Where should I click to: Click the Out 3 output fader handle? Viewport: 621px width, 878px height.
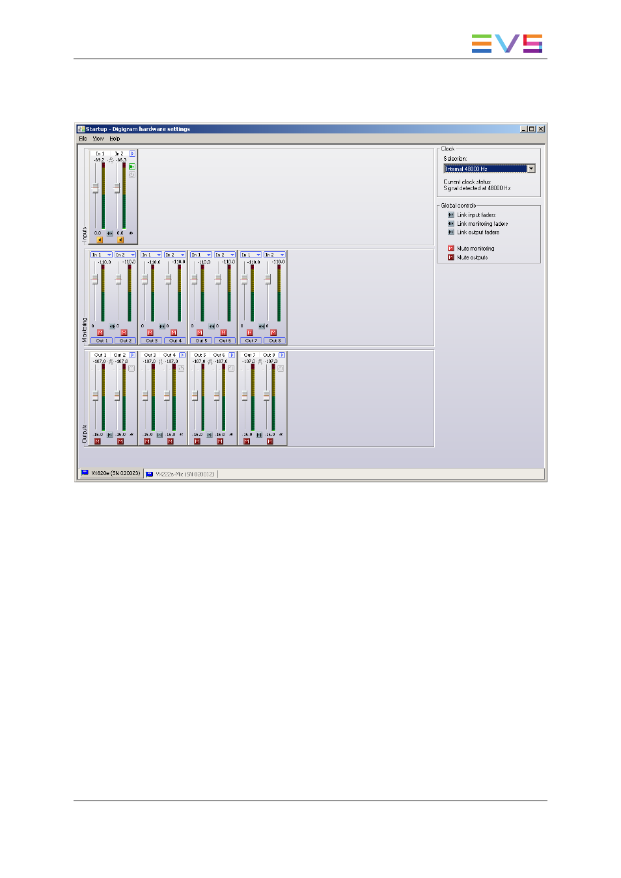click(x=145, y=395)
